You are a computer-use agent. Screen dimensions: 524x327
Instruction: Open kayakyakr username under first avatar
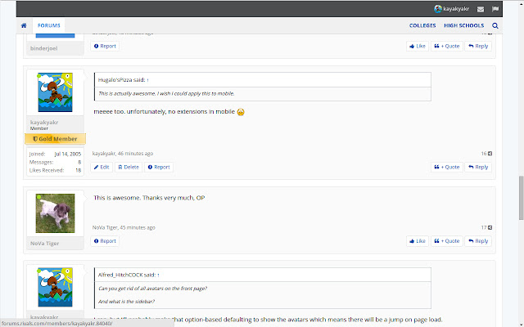pyautogui.click(x=44, y=122)
